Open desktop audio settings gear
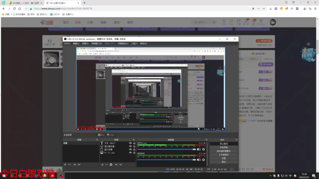Viewport: 319px width, 179px height. click(203, 160)
